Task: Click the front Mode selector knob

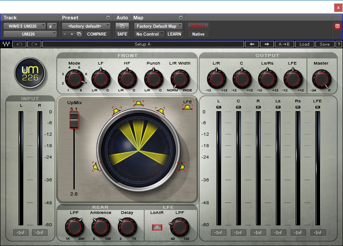Action: tap(74, 79)
